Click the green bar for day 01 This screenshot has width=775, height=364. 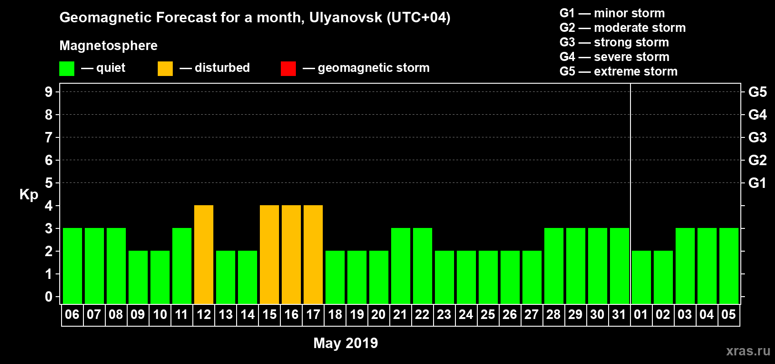(641, 277)
